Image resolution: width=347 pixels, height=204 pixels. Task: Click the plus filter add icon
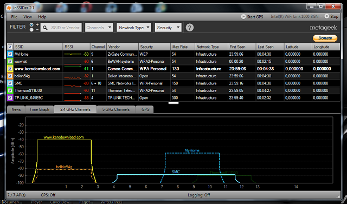pyautogui.click(x=37, y=24)
